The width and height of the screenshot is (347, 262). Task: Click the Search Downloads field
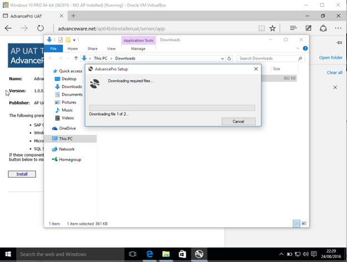point(270,58)
